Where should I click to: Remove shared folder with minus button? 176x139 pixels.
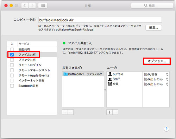pos(71,112)
